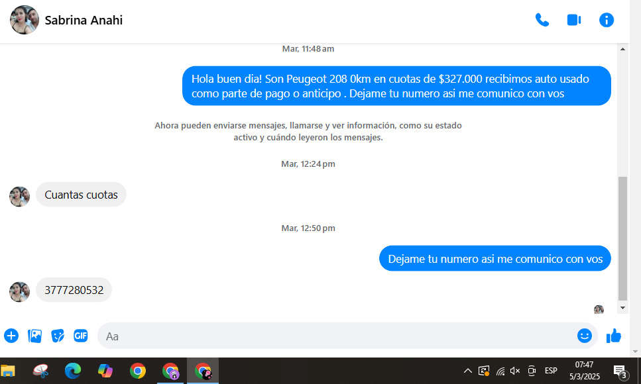
Task: Attach a photo or file
Action: [x=34, y=336]
